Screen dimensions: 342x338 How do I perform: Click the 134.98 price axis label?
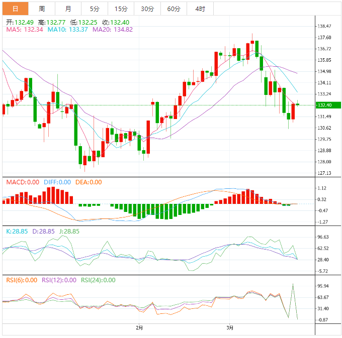(x=324, y=71)
